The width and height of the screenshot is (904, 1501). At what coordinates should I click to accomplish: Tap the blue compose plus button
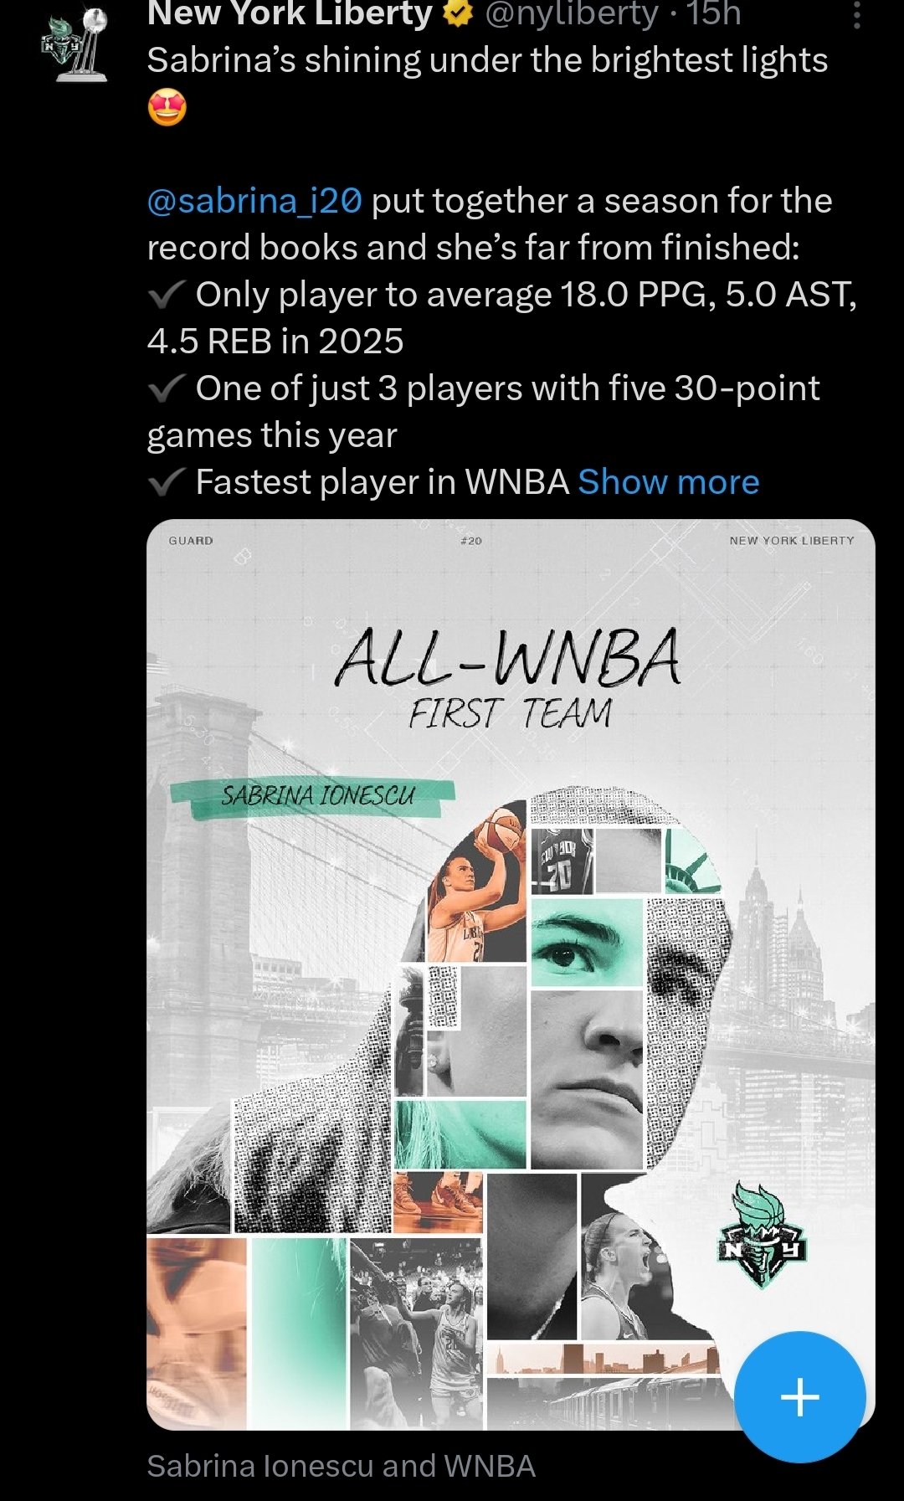tap(800, 1396)
